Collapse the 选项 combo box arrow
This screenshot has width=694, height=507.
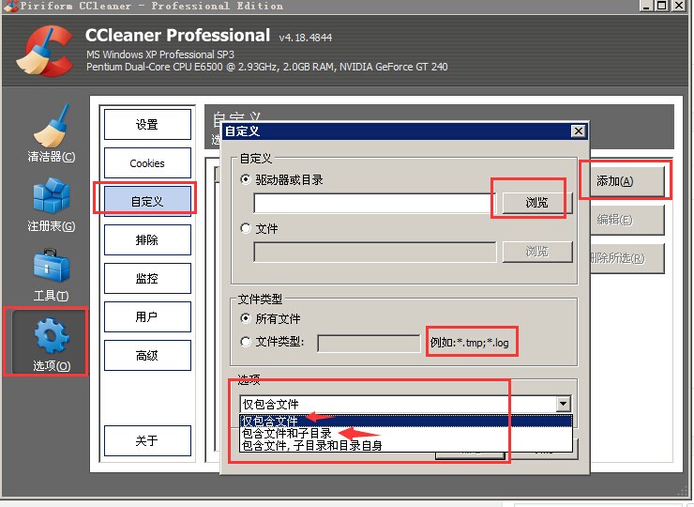tap(563, 404)
